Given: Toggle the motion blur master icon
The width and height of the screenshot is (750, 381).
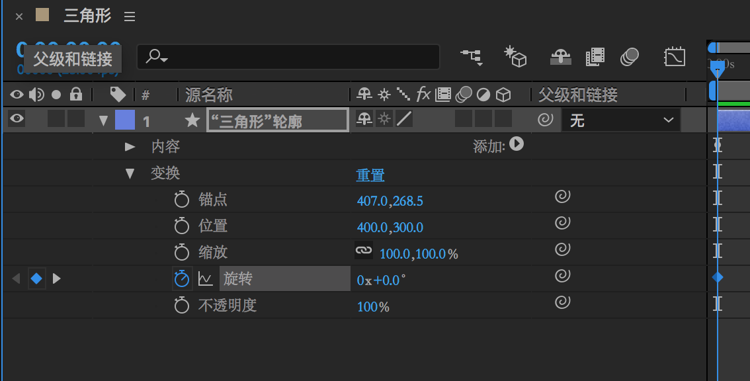Looking at the screenshot, I should pos(629,57).
